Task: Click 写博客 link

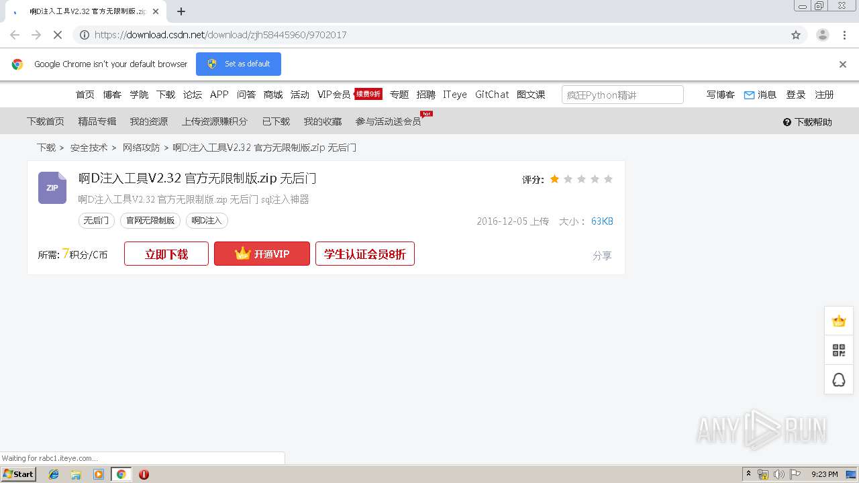Action: [721, 95]
